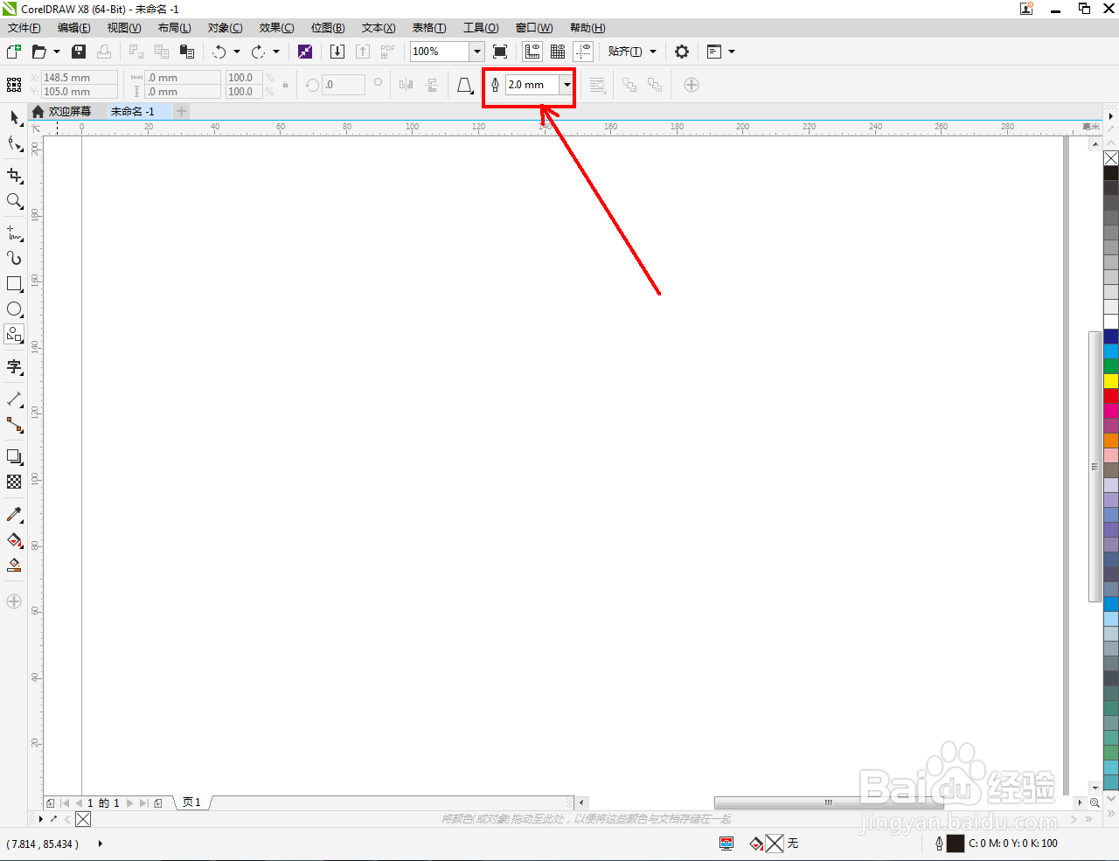Select the Artistic Media tool
The height and width of the screenshot is (861, 1119).
click(14, 258)
